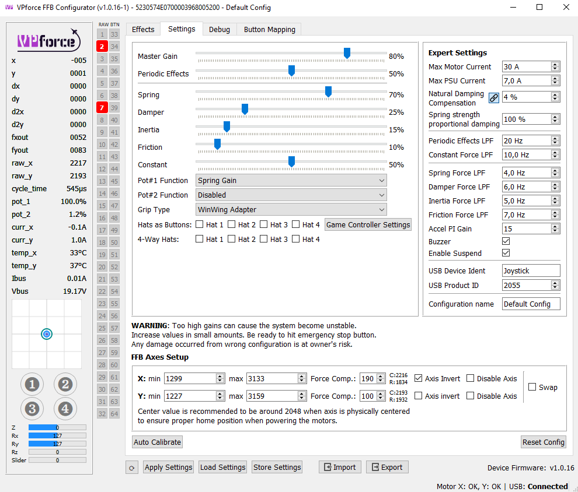
Task: Click the link icon beside Natural Damping Compensation
Action: pos(494,98)
